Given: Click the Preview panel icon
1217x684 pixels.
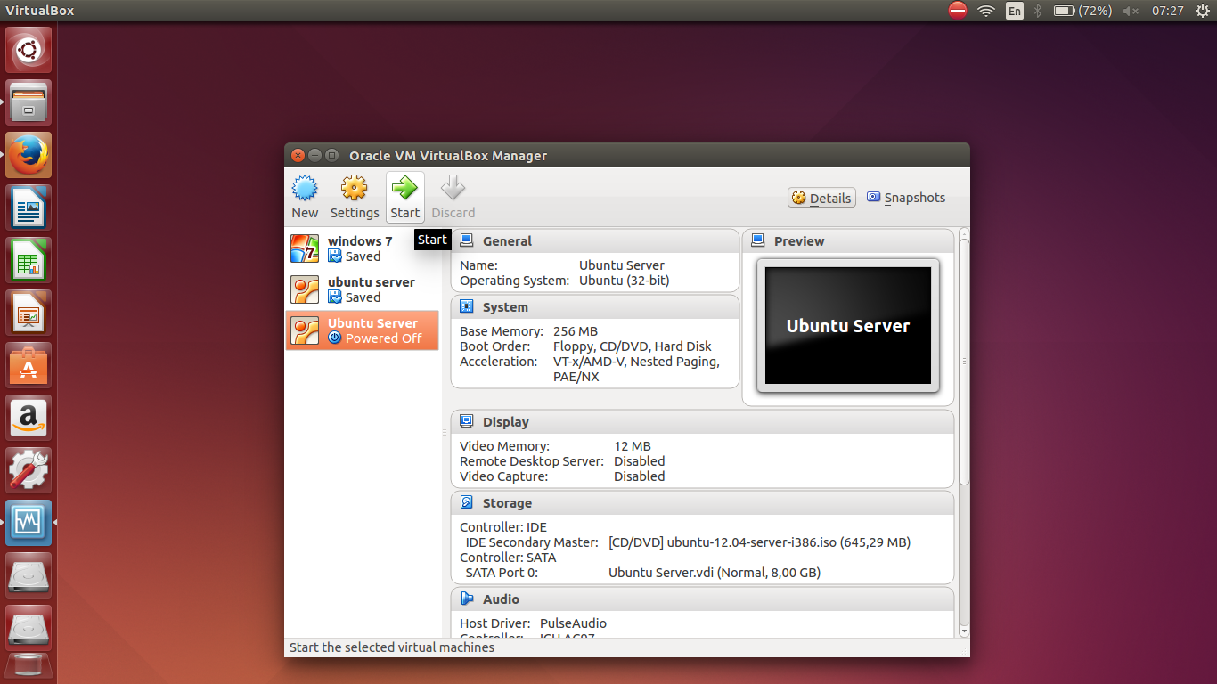Looking at the screenshot, I should (758, 240).
